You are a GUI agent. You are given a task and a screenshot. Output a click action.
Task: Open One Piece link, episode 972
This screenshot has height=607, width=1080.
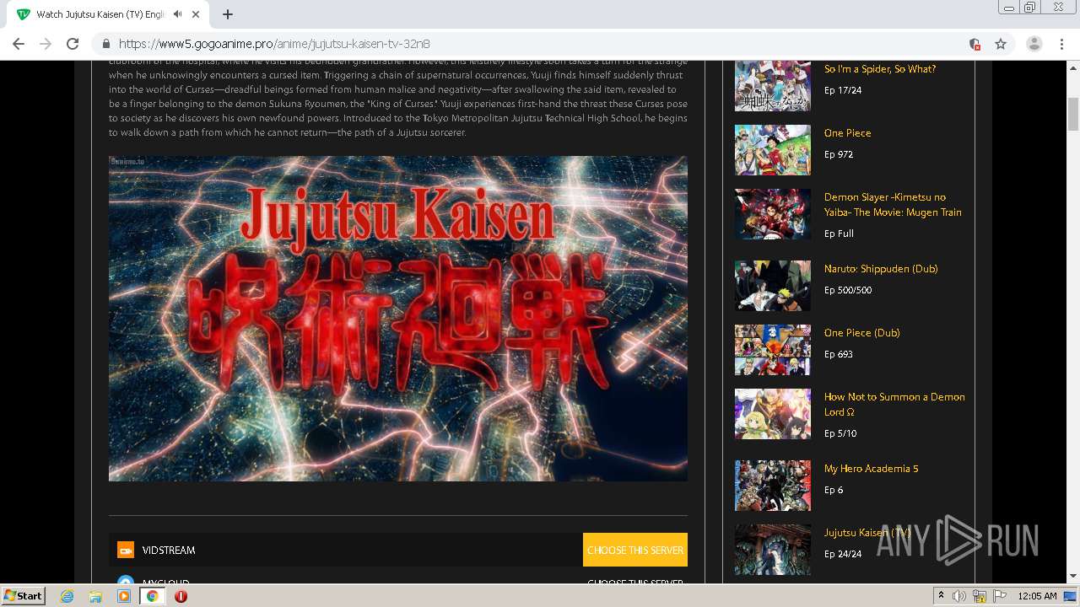point(847,133)
